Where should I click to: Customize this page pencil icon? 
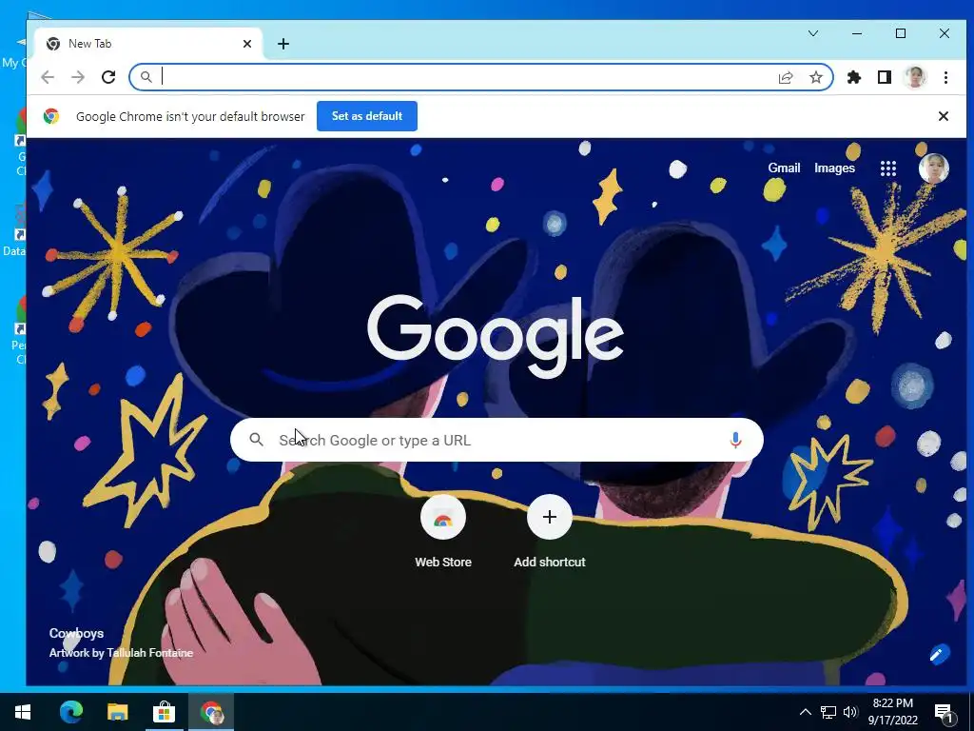[x=938, y=654]
